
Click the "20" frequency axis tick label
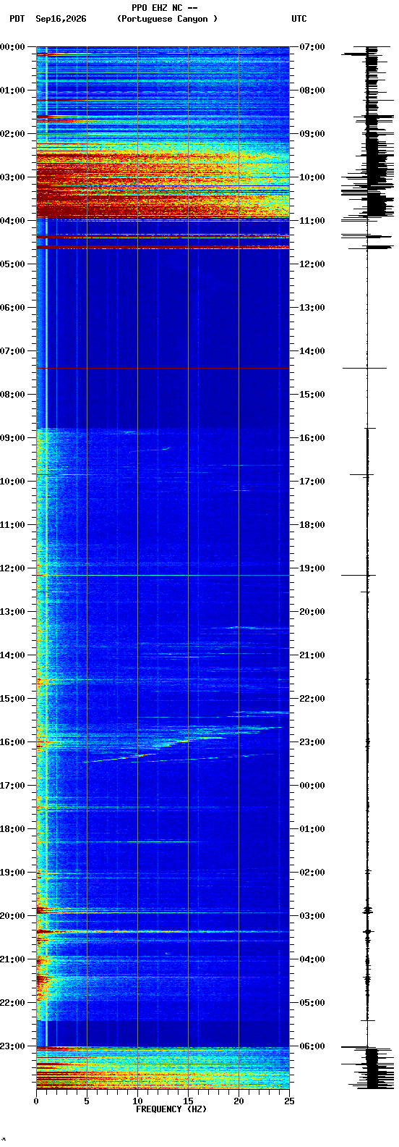[239, 1101]
